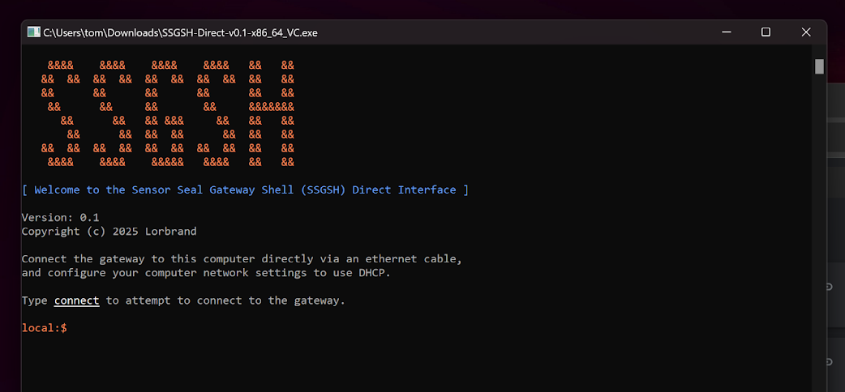This screenshot has height=392, width=845.
Task: Click the SSGSH ASCII art logo
Action: 168,113
